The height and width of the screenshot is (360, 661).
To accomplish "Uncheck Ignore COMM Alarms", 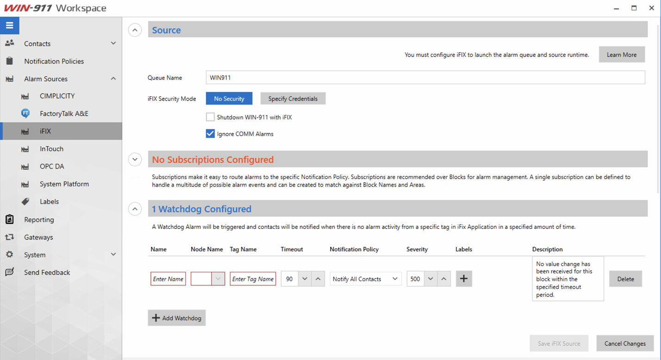I will (210, 134).
